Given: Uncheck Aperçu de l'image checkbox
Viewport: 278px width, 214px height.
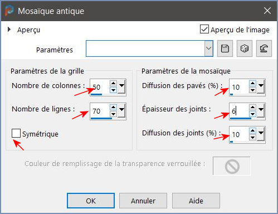Looking at the screenshot, I should [204, 29].
